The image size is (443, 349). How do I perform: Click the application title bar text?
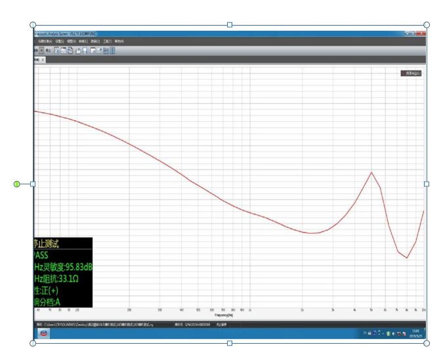click(65, 34)
